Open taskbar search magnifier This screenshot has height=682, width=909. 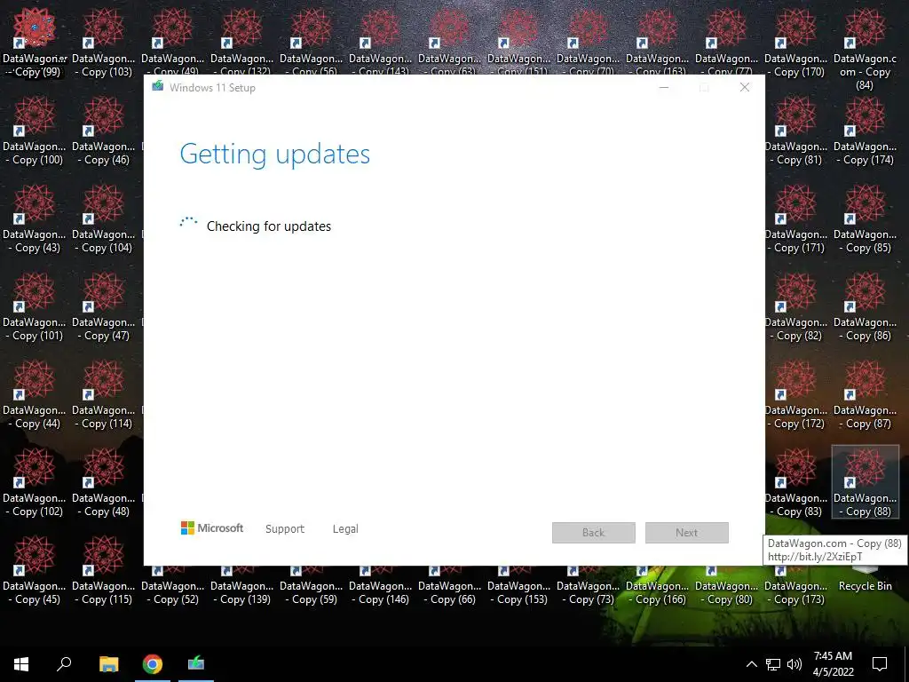(64, 664)
